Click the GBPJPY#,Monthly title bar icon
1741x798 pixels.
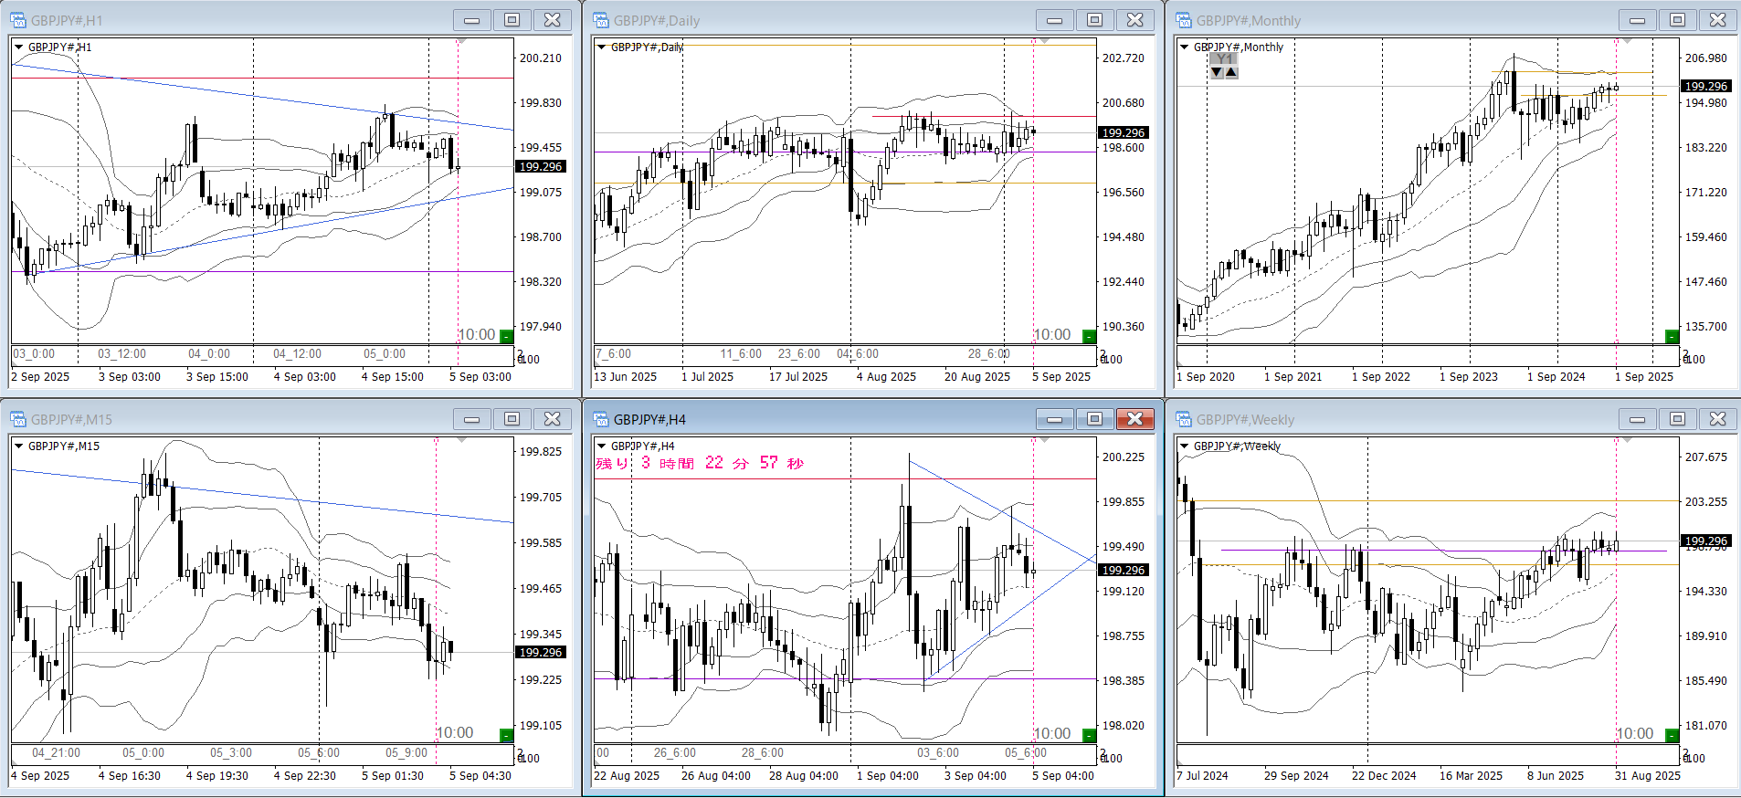tap(1184, 20)
